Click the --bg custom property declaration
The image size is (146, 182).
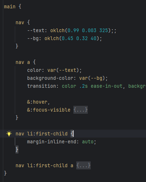(65, 39)
